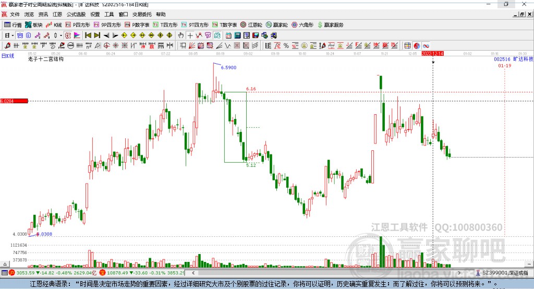Screen dimensions: 534x289
Task: Click the highlighted date 2022-12-14
Action: pyautogui.click(x=432, y=54)
